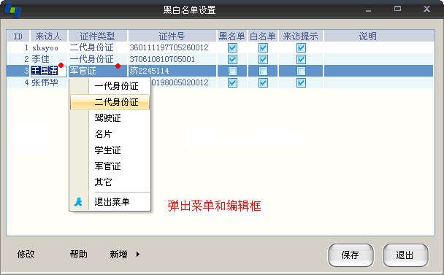The width and height of the screenshot is (444, 275).
Task: Close the 黑白名单设置 window
Action: point(426,9)
